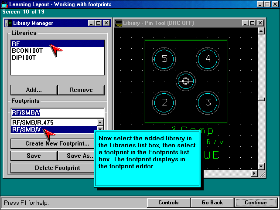Click pad number 3 in footprint editor
The width and height of the screenshot is (280, 210).
208,102
